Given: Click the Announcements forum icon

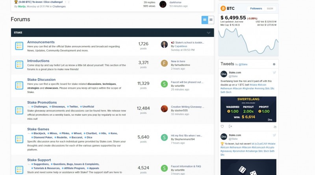Looking at the screenshot, I should [x=19, y=46].
